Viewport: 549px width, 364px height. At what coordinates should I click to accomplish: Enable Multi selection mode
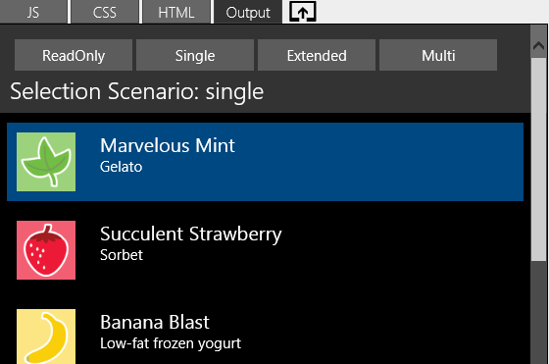[x=438, y=55]
